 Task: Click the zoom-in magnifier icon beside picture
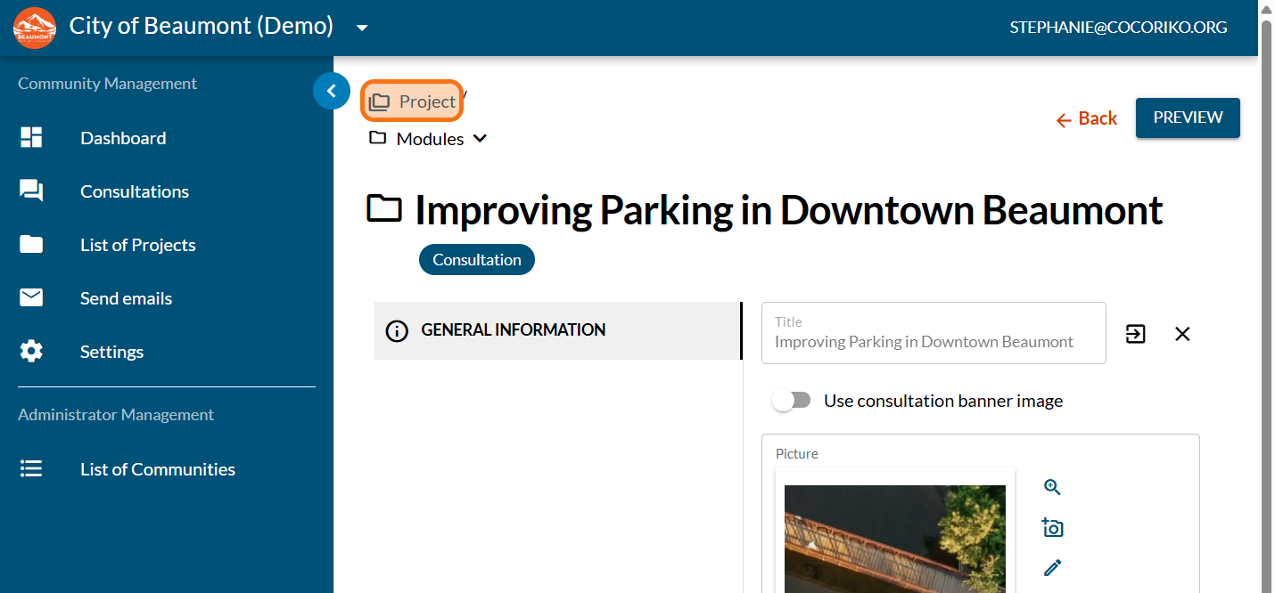tap(1052, 487)
